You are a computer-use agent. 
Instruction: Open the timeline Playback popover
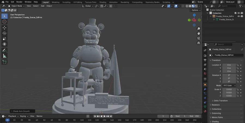pyautogui.click(x=13, y=116)
